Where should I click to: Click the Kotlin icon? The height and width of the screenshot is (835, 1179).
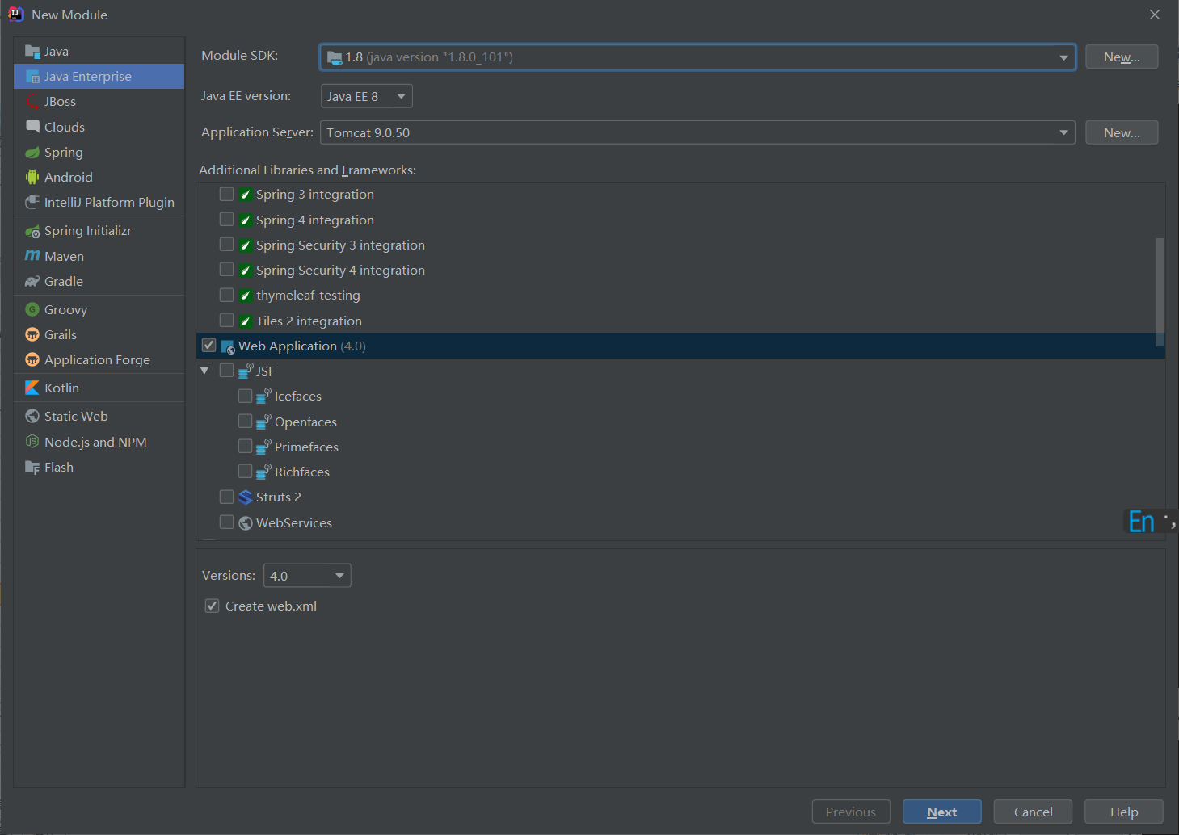(x=32, y=388)
